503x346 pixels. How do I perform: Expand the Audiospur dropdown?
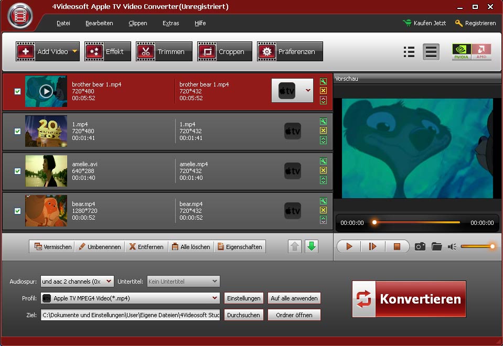(x=109, y=282)
